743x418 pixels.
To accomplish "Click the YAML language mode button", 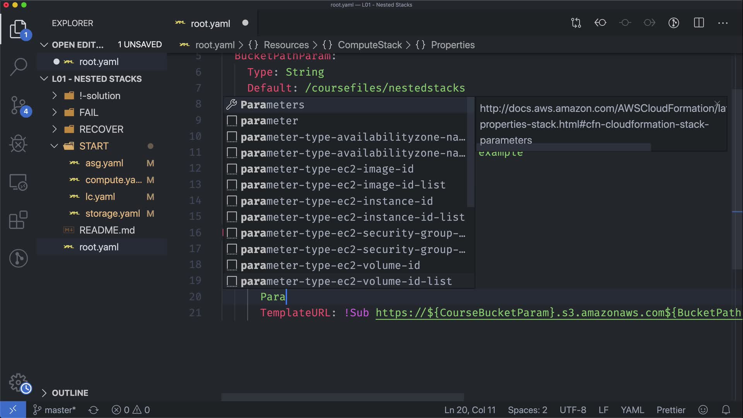I will [632, 410].
